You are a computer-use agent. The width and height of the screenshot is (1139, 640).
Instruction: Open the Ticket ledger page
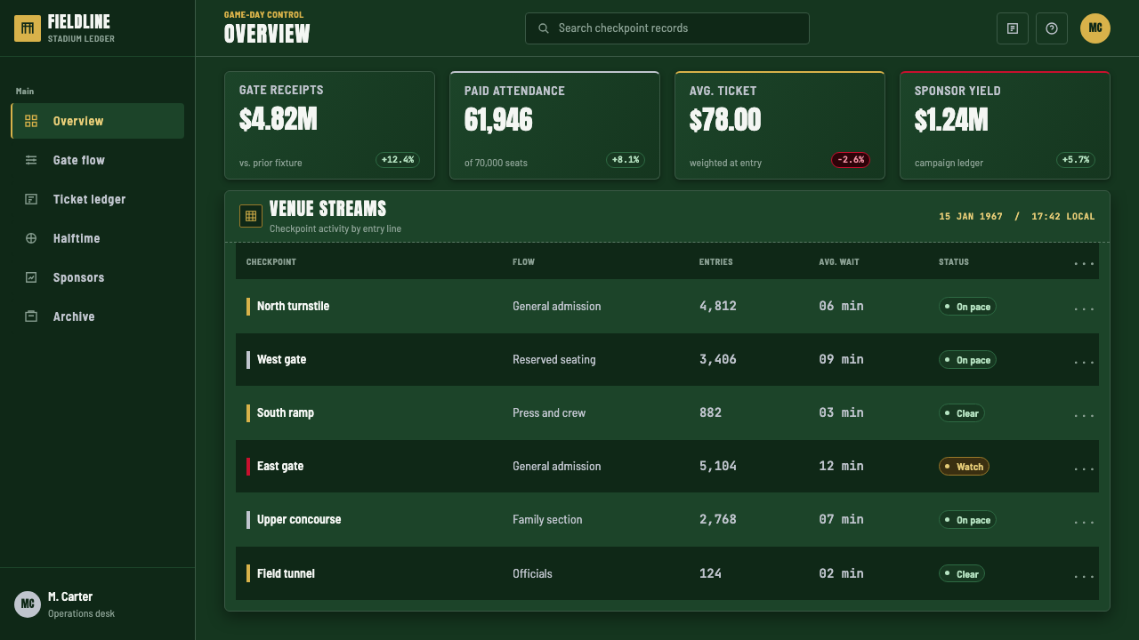tap(98, 199)
